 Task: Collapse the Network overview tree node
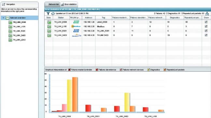click(3, 18)
